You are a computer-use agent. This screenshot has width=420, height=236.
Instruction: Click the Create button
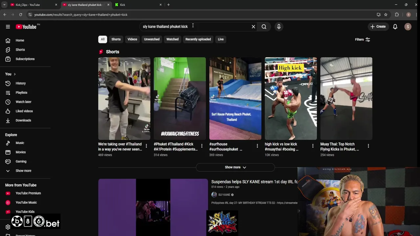[x=378, y=27]
